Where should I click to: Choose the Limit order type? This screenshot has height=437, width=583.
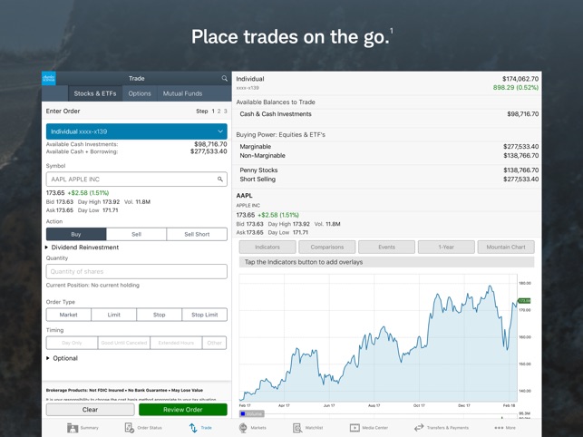(113, 315)
